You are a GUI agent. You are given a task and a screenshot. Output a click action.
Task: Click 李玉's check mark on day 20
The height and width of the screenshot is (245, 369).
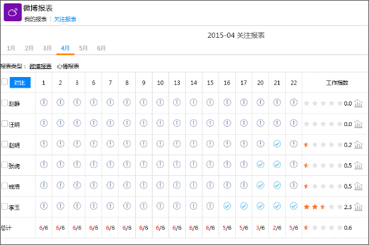(x=260, y=206)
